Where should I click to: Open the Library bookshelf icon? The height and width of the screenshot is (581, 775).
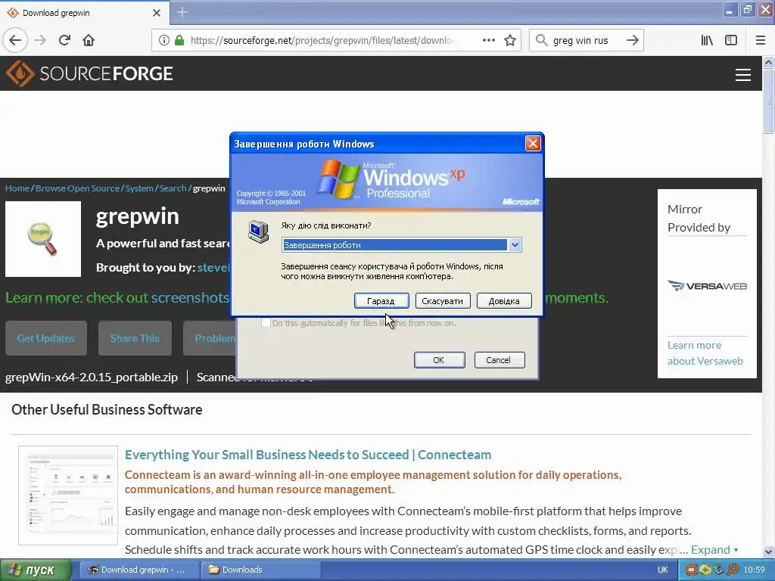707,41
